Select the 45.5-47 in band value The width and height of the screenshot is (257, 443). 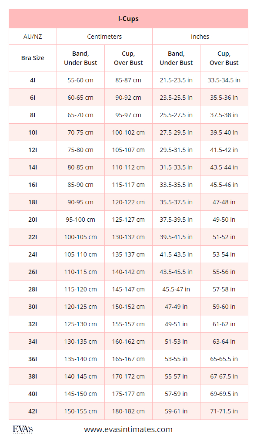pyautogui.click(x=176, y=289)
